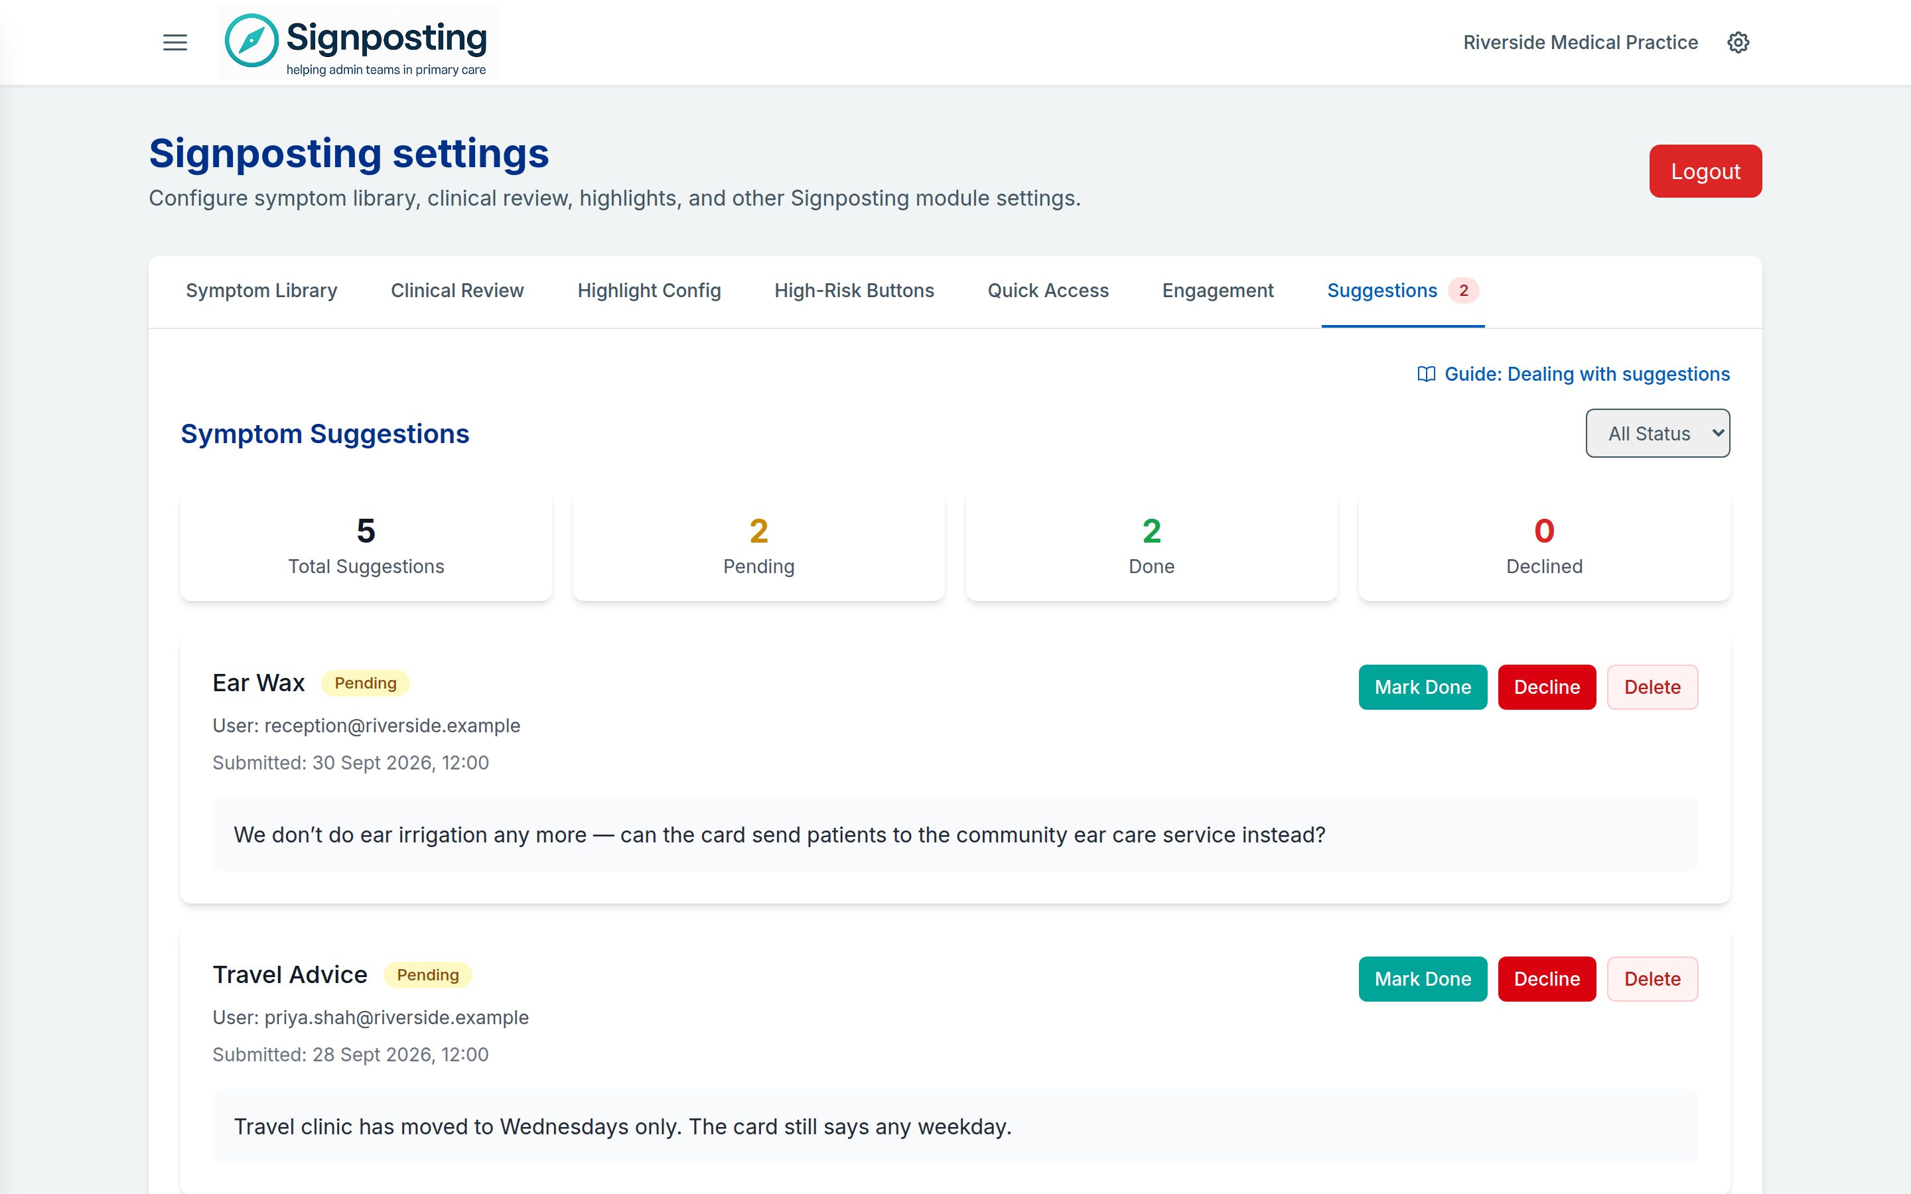Image resolution: width=1911 pixels, height=1194 pixels.
Task: Open settings via the gear icon
Action: pos(1737,42)
